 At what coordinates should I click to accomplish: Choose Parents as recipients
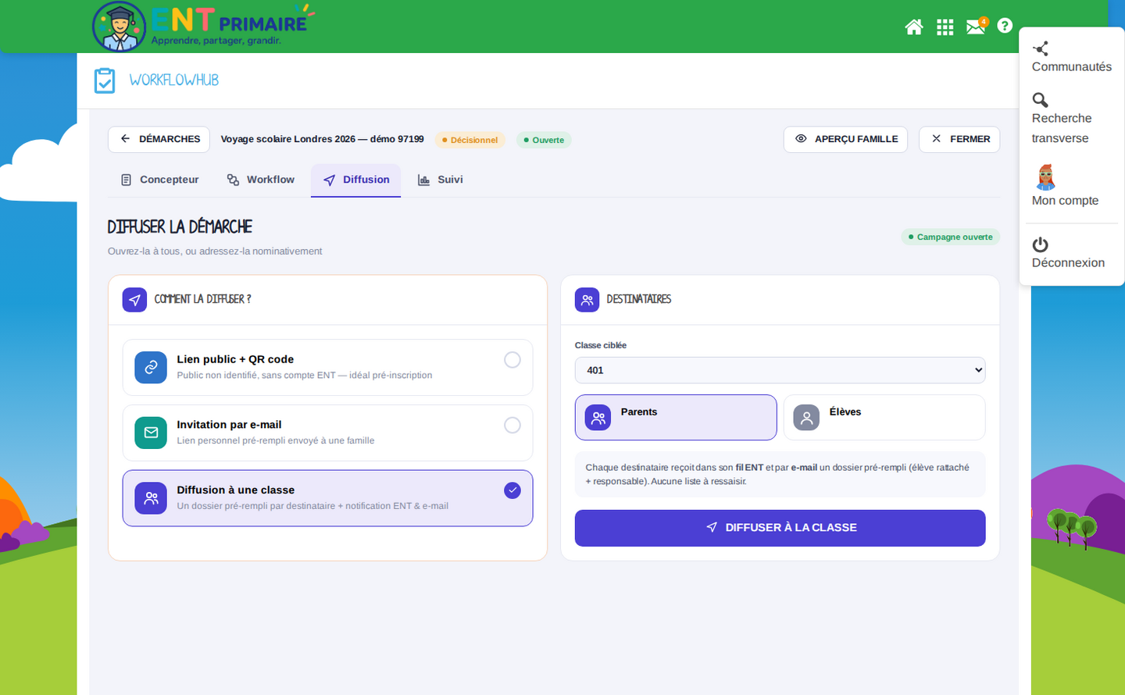click(676, 418)
